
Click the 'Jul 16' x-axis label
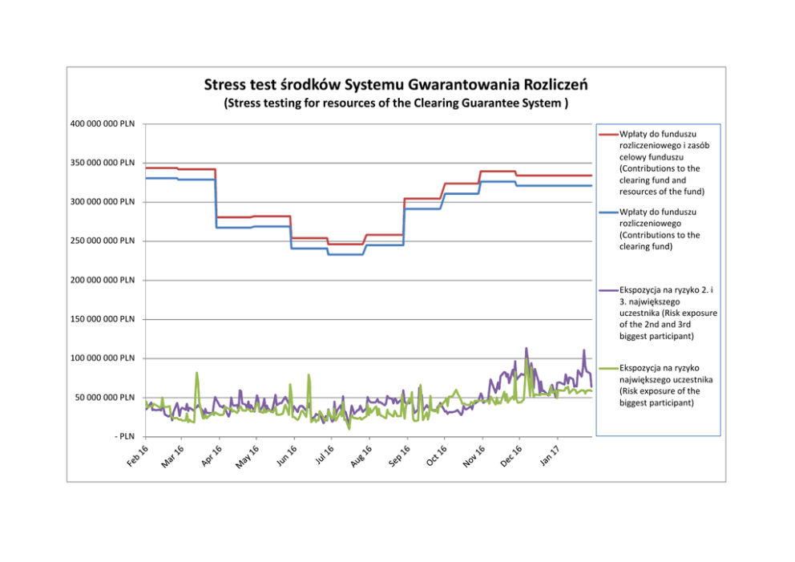click(x=325, y=455)
